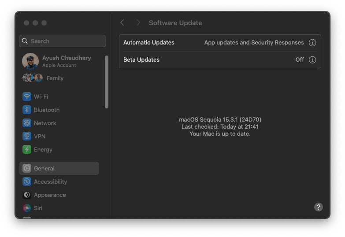Select Wi-Fi label in the sidebar

click(41, 96)
